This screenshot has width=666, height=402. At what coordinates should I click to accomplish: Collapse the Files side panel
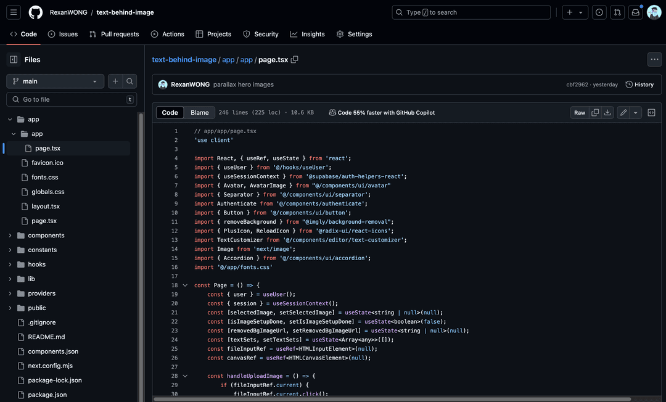[14, 60]
